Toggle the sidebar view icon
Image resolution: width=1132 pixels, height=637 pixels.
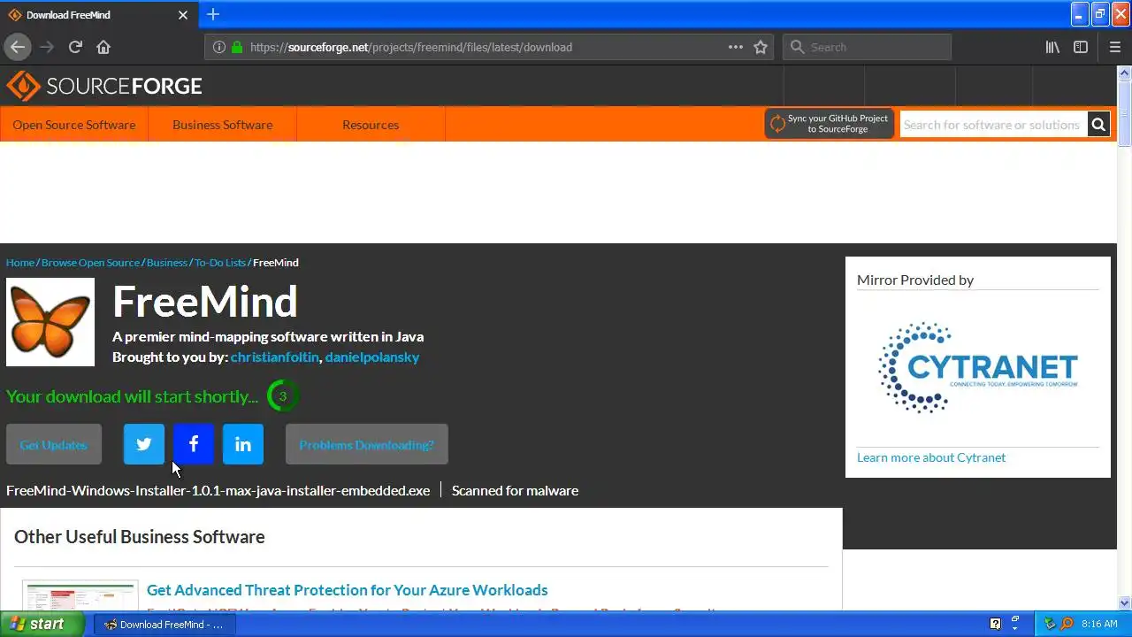(1081, 47)
